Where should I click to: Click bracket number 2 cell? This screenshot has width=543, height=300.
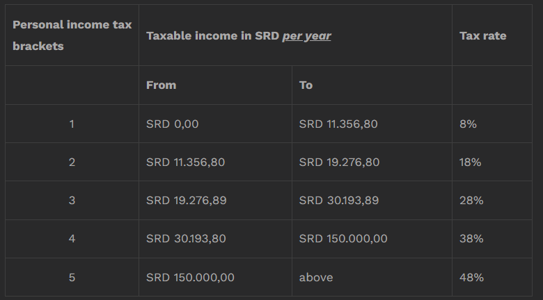point(72,162)
